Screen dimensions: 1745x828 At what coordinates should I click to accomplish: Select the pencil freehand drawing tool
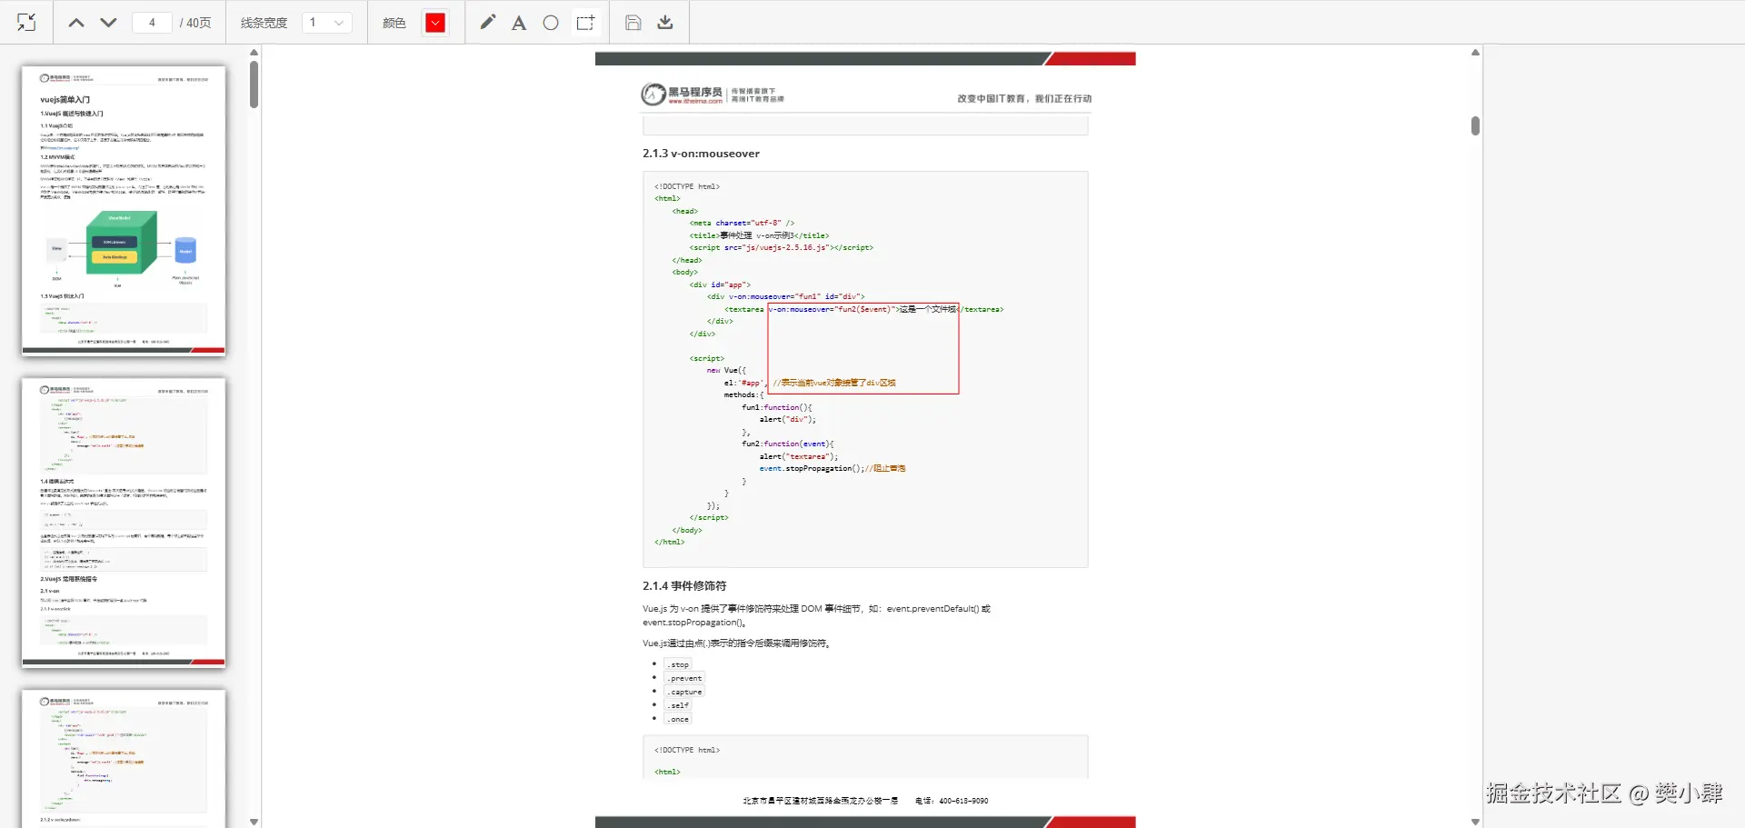click(488, 23)
